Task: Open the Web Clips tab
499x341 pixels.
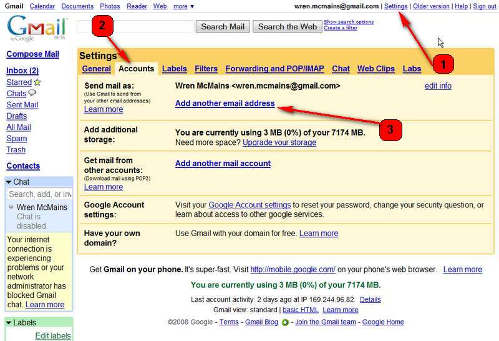Action: click(376, 69)
